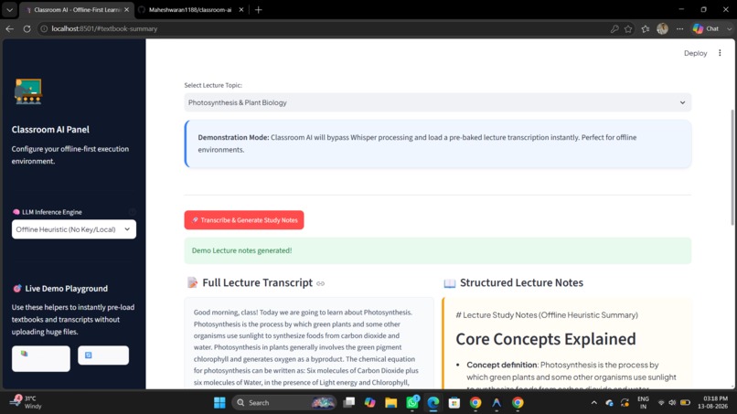Click the Deploy button
Screen dimensions: 737x414
(695, 53)
